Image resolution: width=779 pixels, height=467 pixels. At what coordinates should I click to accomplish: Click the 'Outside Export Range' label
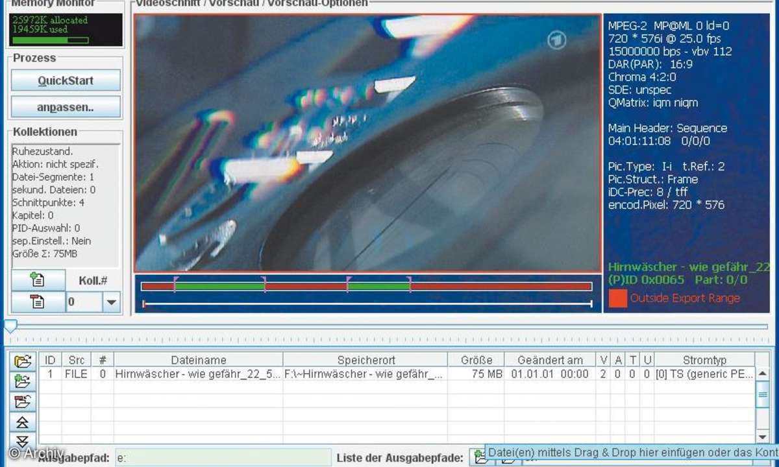click(x=685, y=298)
